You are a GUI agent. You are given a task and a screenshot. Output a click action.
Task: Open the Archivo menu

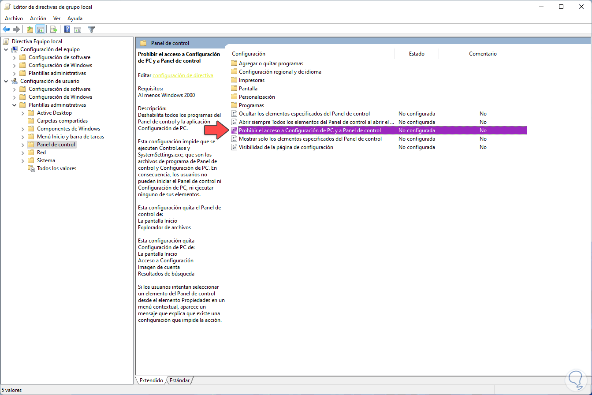pyautogui.click(x=14, y=19)
